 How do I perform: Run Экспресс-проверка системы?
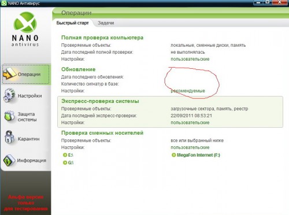(100, 101)
